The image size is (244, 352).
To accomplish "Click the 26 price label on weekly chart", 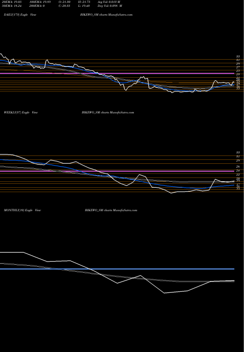I will (x=238, y=167).
